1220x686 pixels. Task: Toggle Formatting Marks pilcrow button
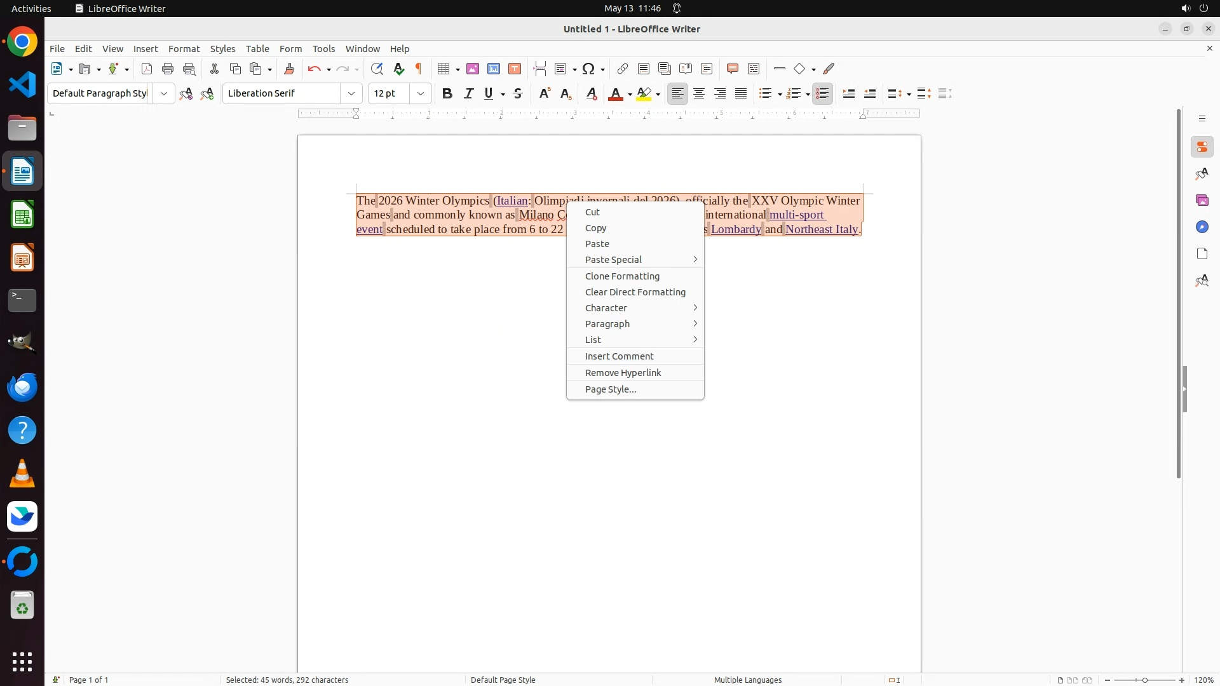419,69
